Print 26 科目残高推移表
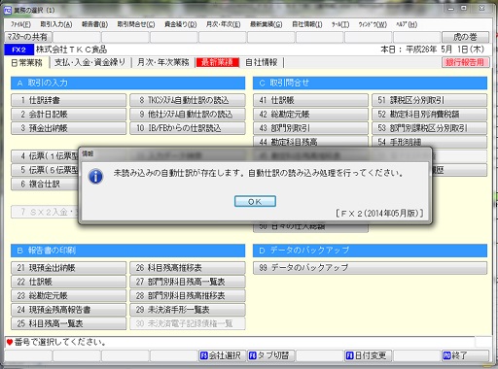This screenshot has width=498, height=369. coord(188,268)
